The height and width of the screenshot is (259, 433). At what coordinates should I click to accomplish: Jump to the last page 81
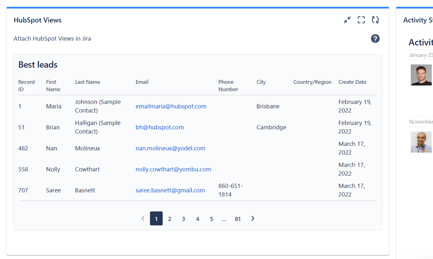(237, 218)
